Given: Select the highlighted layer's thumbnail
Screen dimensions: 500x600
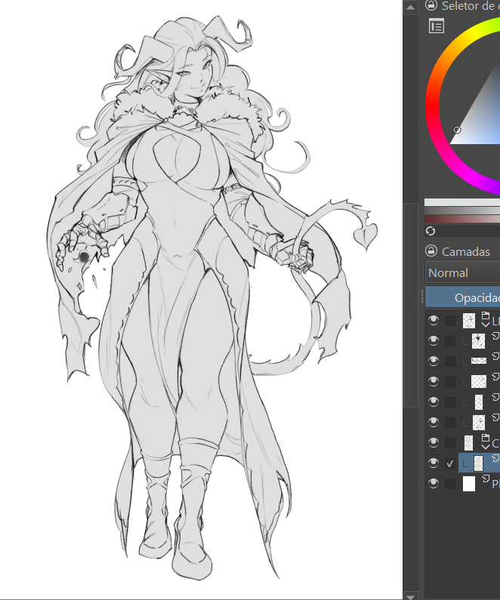Looking at the screenshot, I should click(479, 463).
